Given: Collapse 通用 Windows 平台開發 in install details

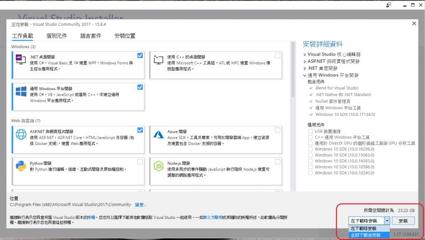Looking at the screenshot, I should (x=305, y=76).
